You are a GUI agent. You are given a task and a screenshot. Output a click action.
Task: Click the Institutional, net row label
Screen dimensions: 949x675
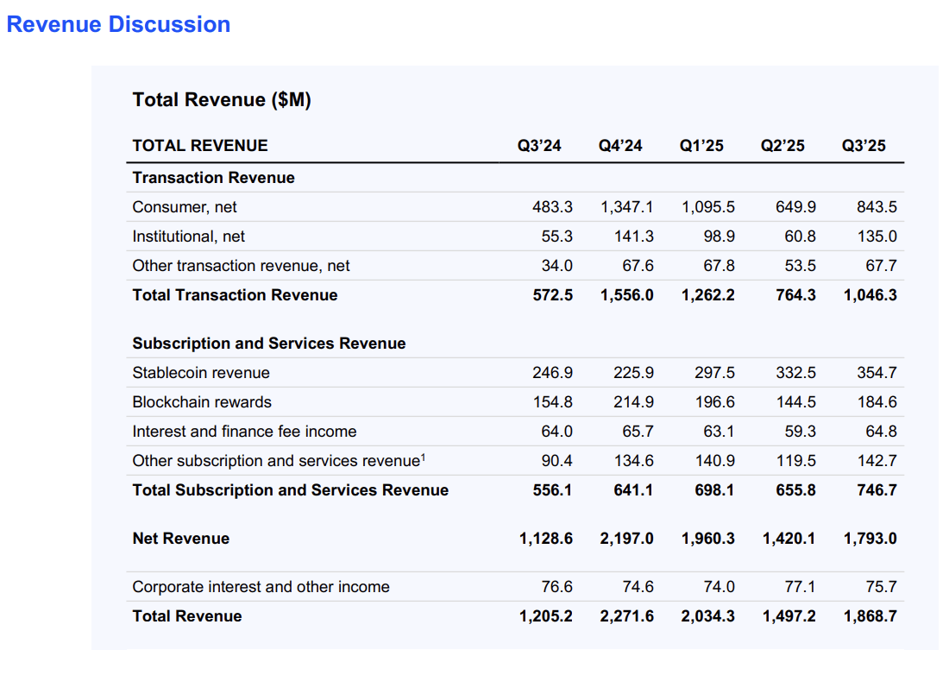tap(189, 237)
